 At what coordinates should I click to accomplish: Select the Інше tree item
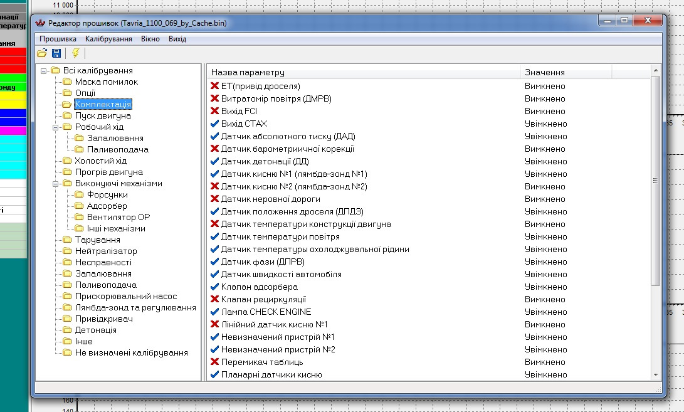[84, 341]
